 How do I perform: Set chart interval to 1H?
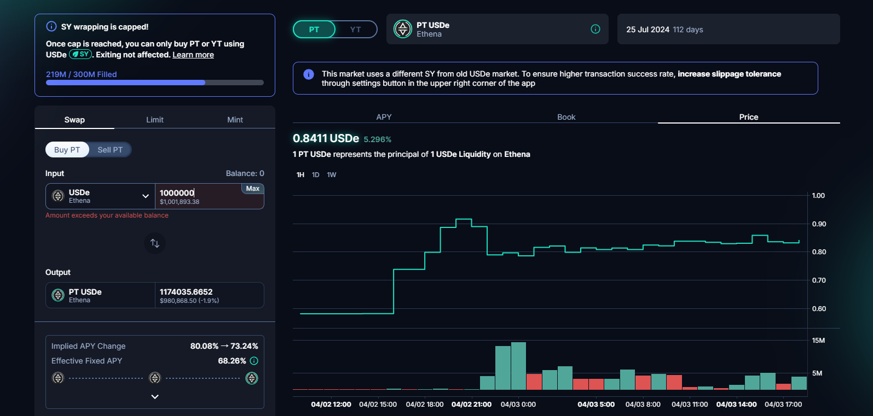[300, 175]
